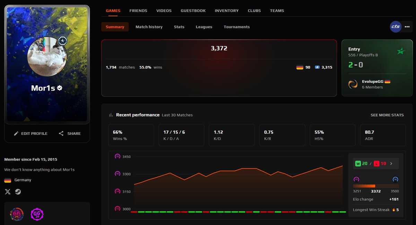Open the X (Twitter) social link icon

[8, 191]
